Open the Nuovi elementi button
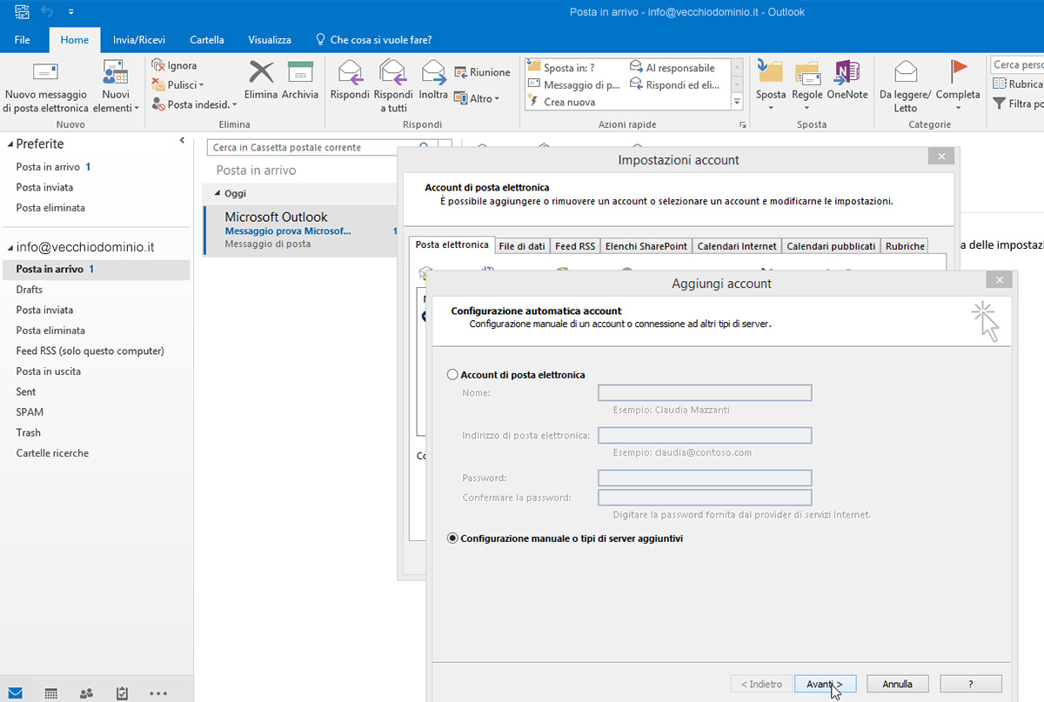The width and height of the screenshot is (1044, 702). (115, 87)
